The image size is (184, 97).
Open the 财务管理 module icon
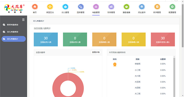[111, 7]
